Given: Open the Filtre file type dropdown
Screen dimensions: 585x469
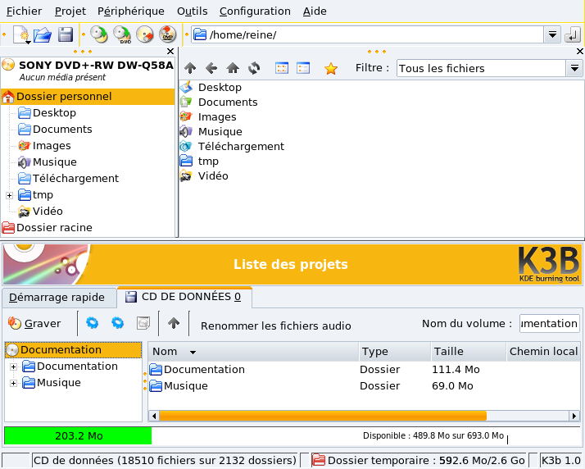Looking at the screenshot, I should tap(574, 69).
